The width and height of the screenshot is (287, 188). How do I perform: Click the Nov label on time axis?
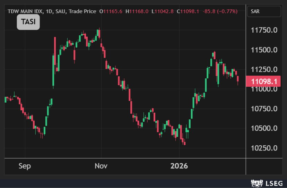(x=101, y=166)
